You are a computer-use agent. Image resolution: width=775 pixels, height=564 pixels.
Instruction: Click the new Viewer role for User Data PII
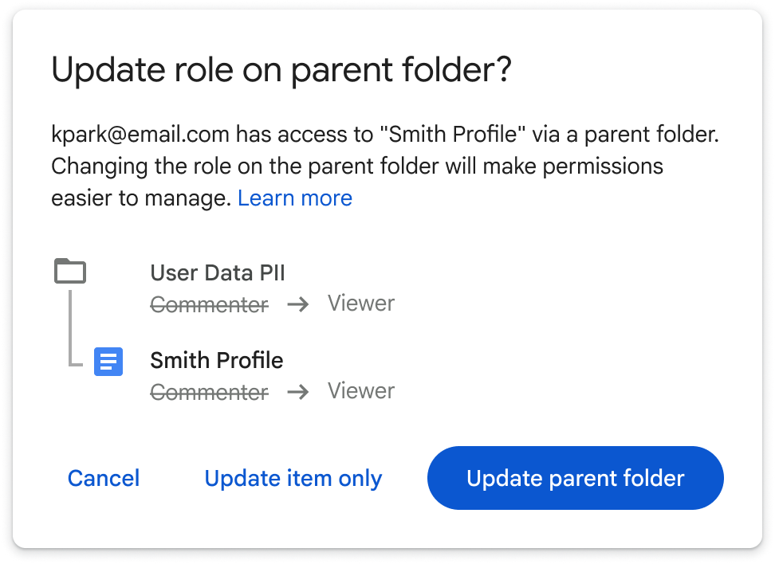coord(361,304)
